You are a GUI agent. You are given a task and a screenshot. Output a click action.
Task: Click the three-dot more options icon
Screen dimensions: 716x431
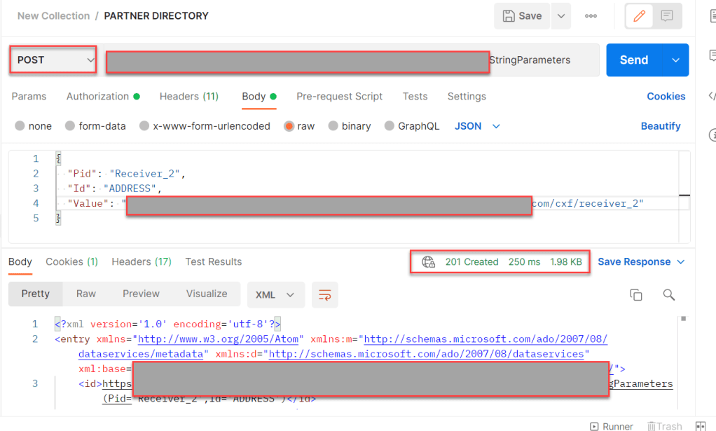pos(591,16)
